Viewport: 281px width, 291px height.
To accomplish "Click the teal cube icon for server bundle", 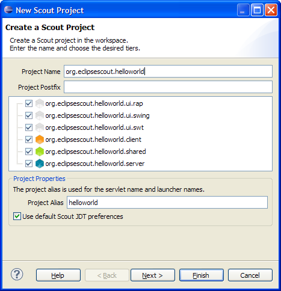I will point(40,164).
